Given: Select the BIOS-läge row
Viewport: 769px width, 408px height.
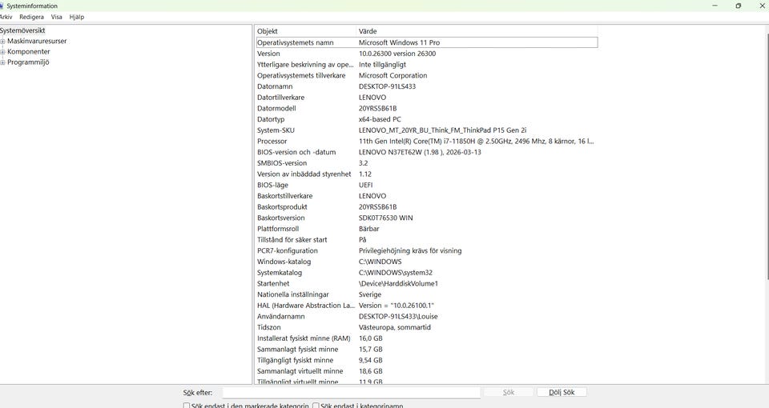Looking at the screenshot, I should [x=427, y=185].
